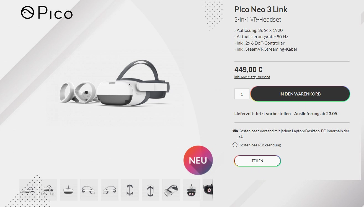Click the TEILEN share button

click(257, 161)
